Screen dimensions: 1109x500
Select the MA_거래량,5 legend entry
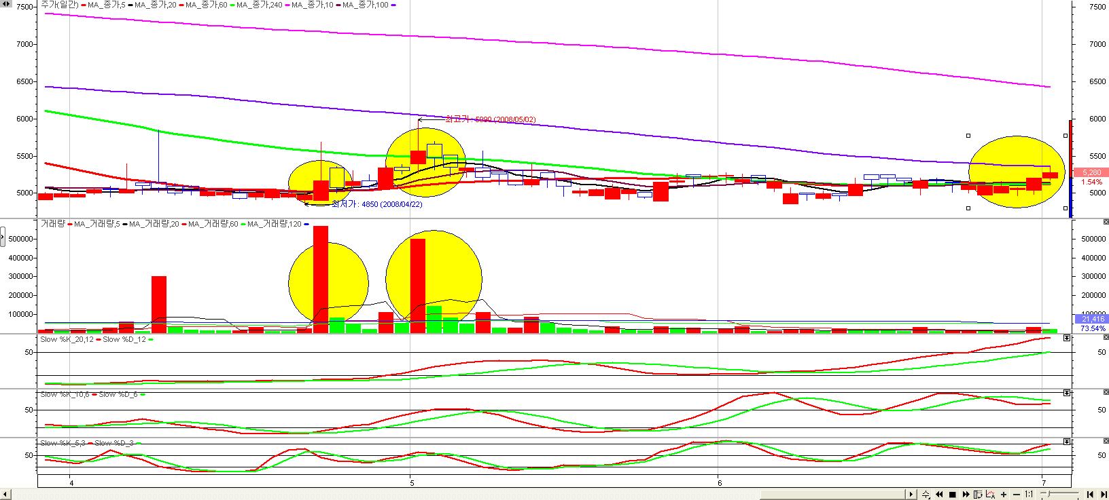pos(97,223)
